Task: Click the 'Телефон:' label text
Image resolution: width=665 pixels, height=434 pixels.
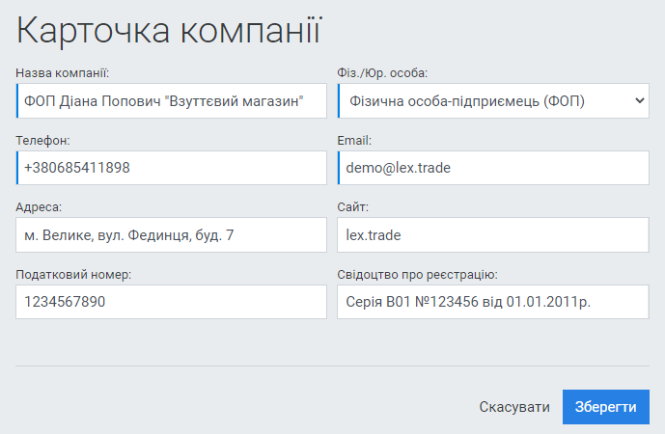Action: pyautogui.click(x=43, y=141)
